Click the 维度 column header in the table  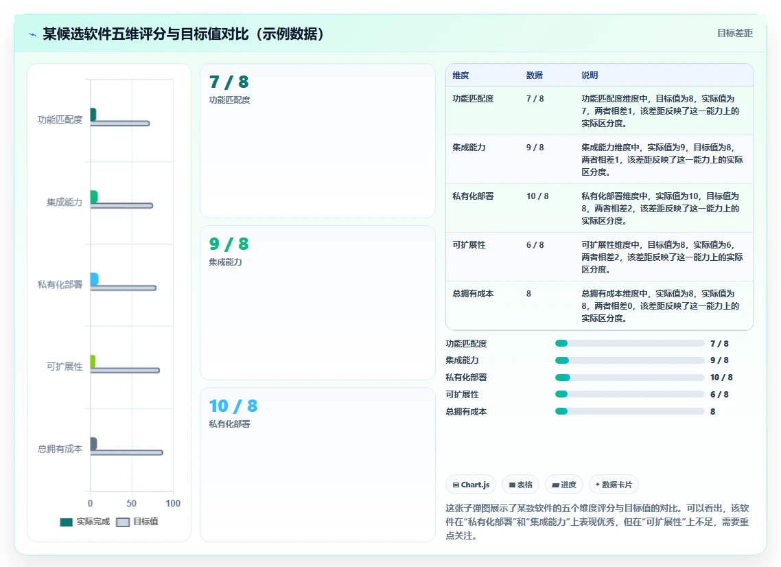(461, 76)
